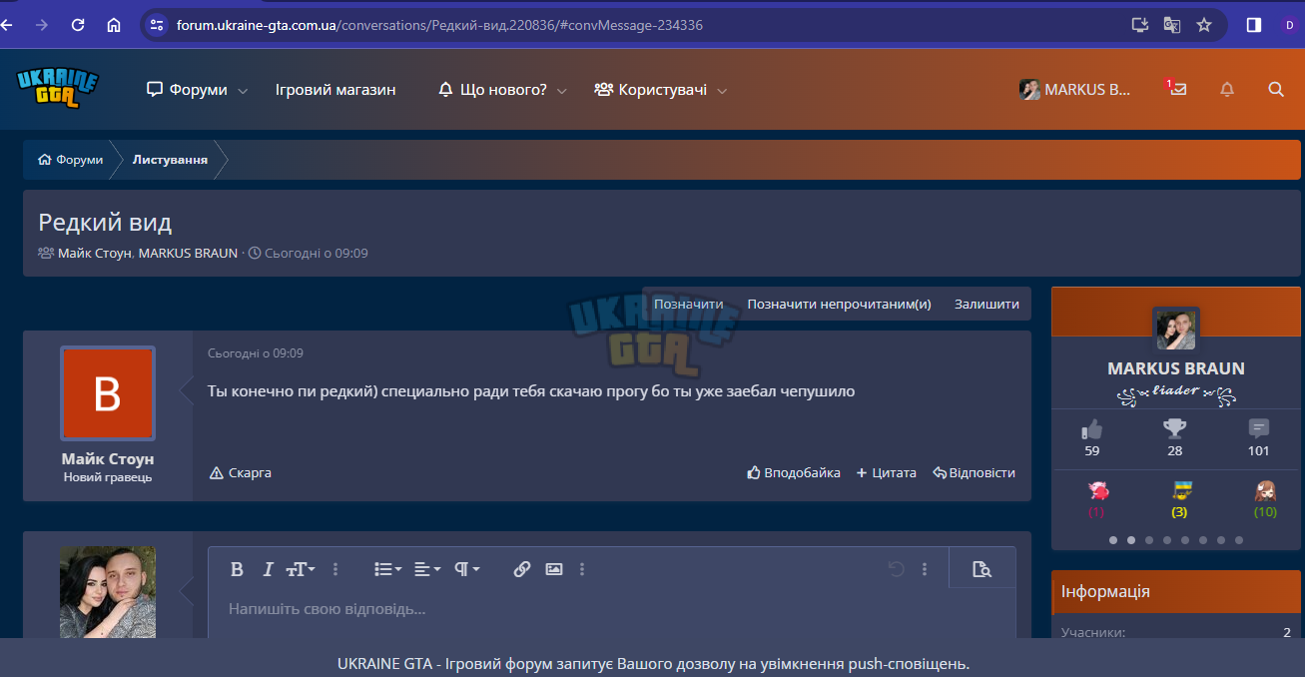This screenshot has width=1305, height=677.
Task: Open the browser side panel icon
Action: tap(1254, 25)
